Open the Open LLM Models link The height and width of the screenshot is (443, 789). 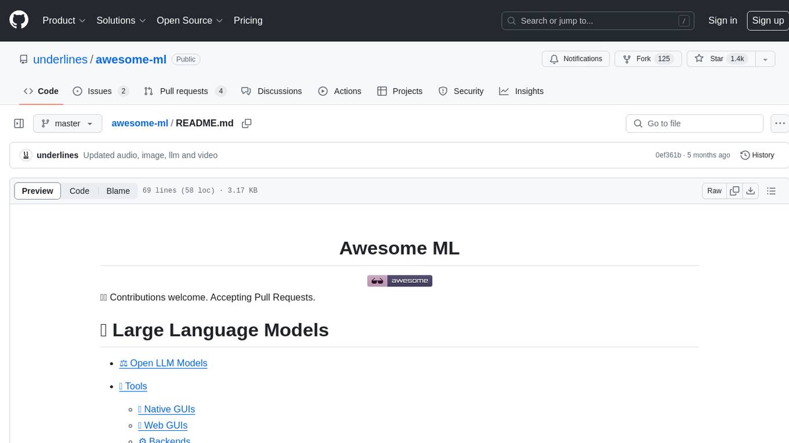click(164, 363)
